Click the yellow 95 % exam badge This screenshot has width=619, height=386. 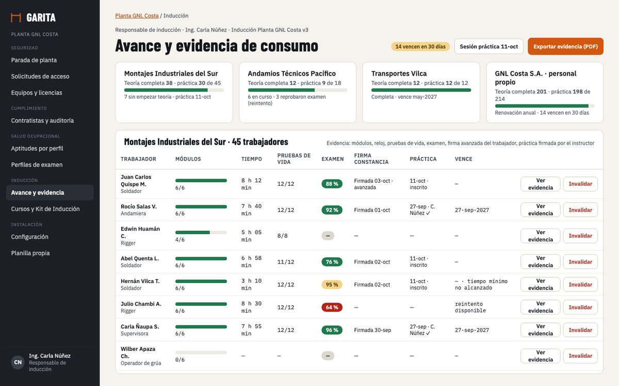pos(332,285)
